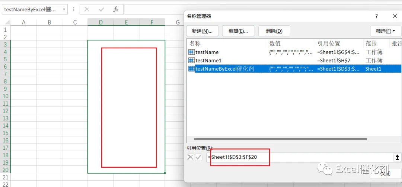This screenshot has height=187, width=402.
Task: Click the table icon beside testName1
Action: click(x=191, y=60)
